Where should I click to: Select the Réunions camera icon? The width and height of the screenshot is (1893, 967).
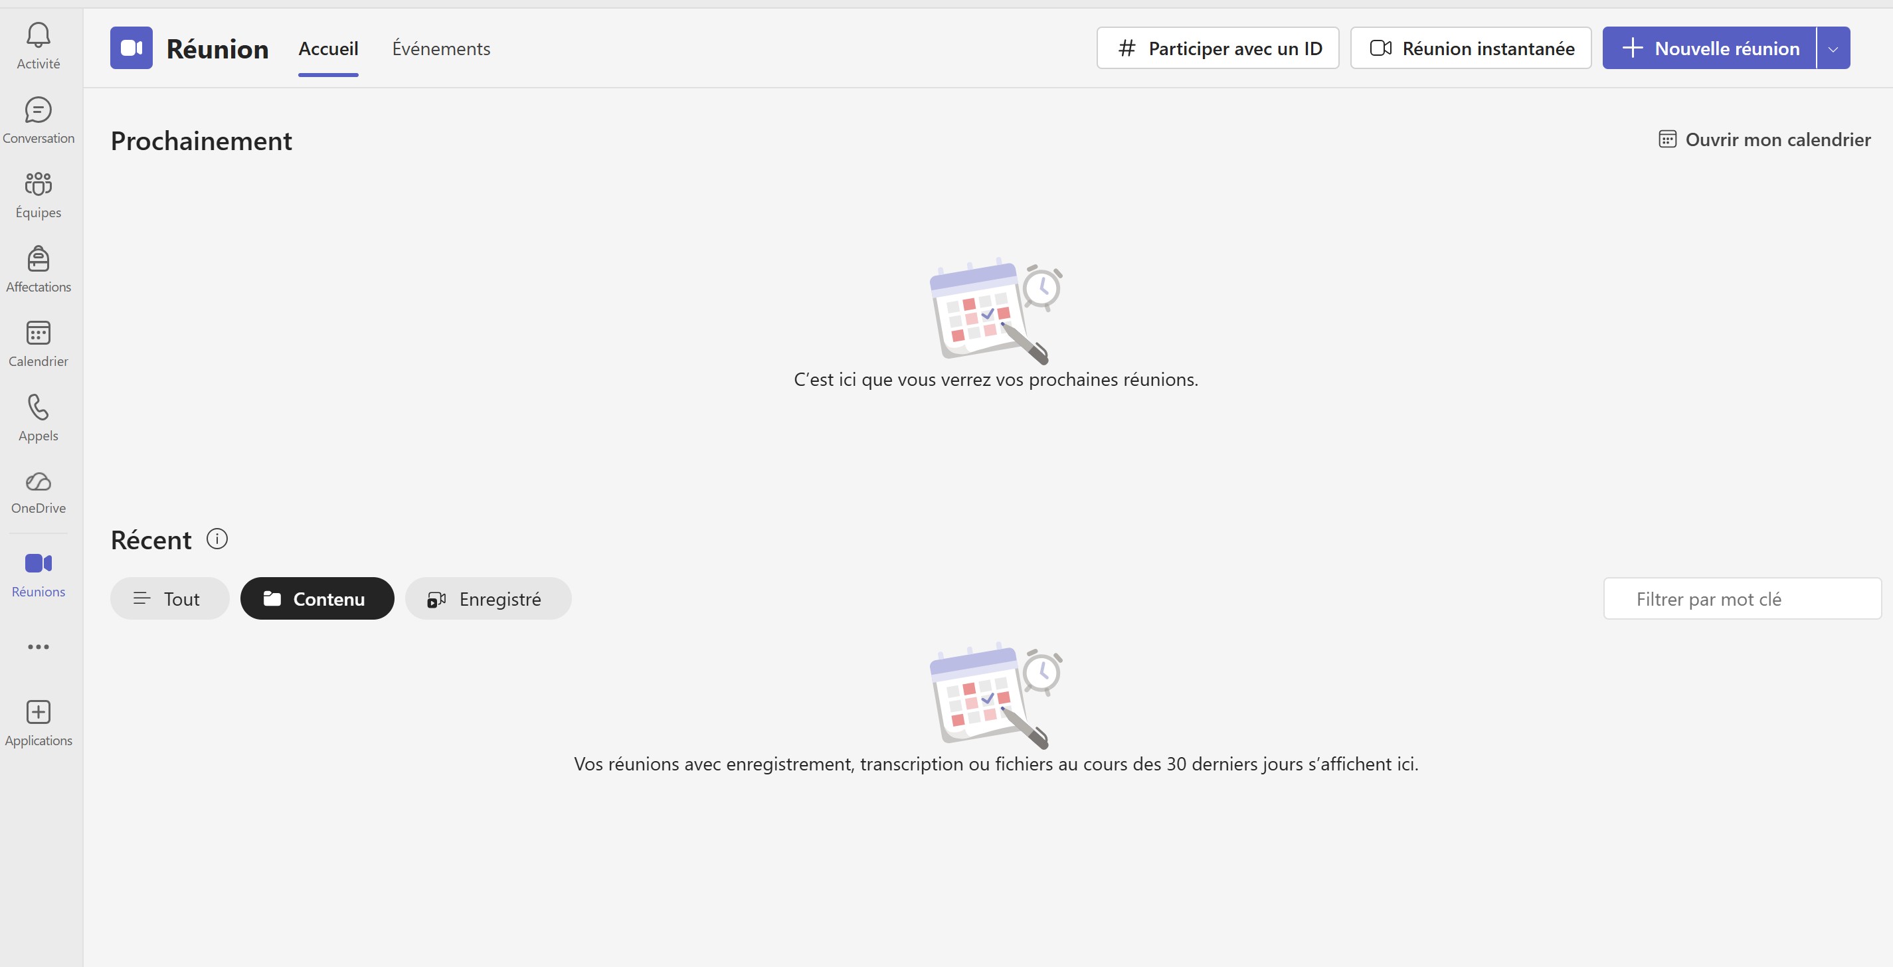pos(39,564)
